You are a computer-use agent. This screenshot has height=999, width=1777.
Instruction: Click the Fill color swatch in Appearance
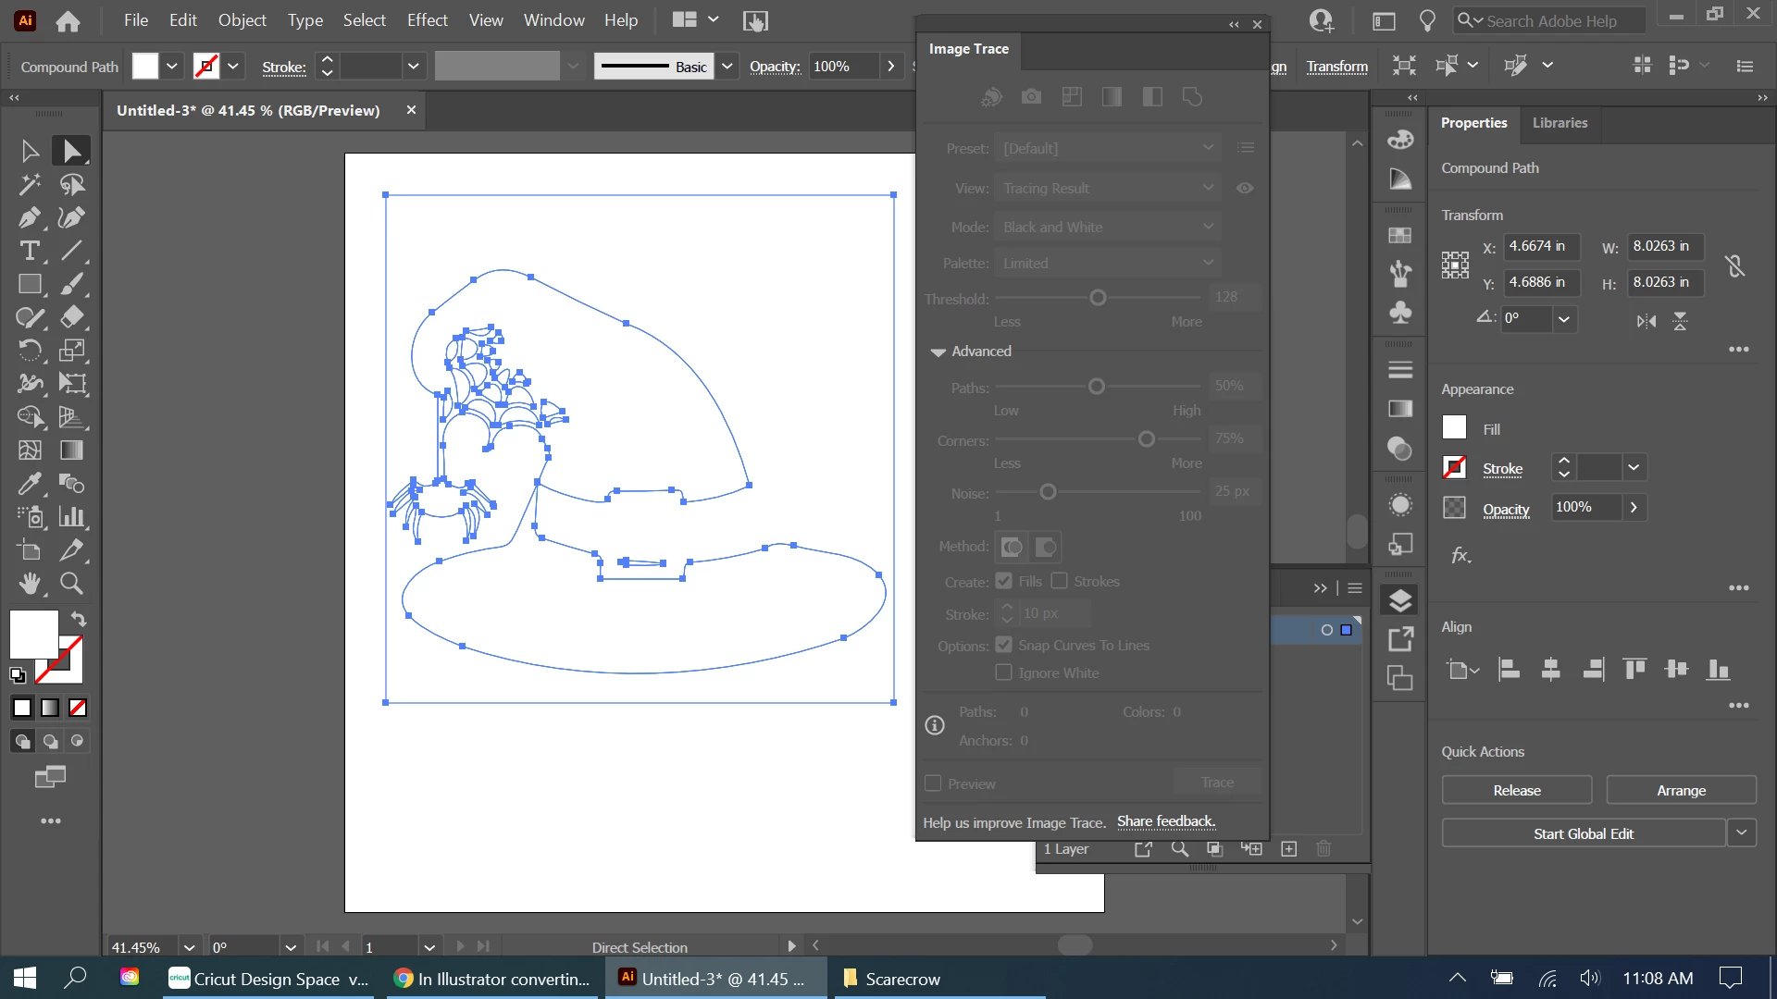coord(1454,428)
